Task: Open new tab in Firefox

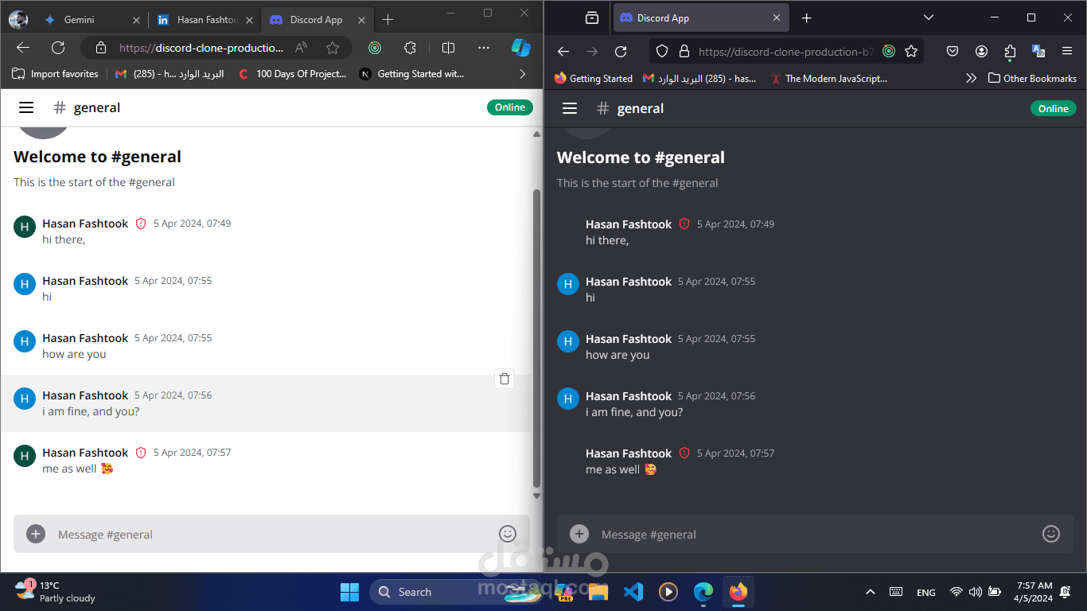Action: coord(806,18)
